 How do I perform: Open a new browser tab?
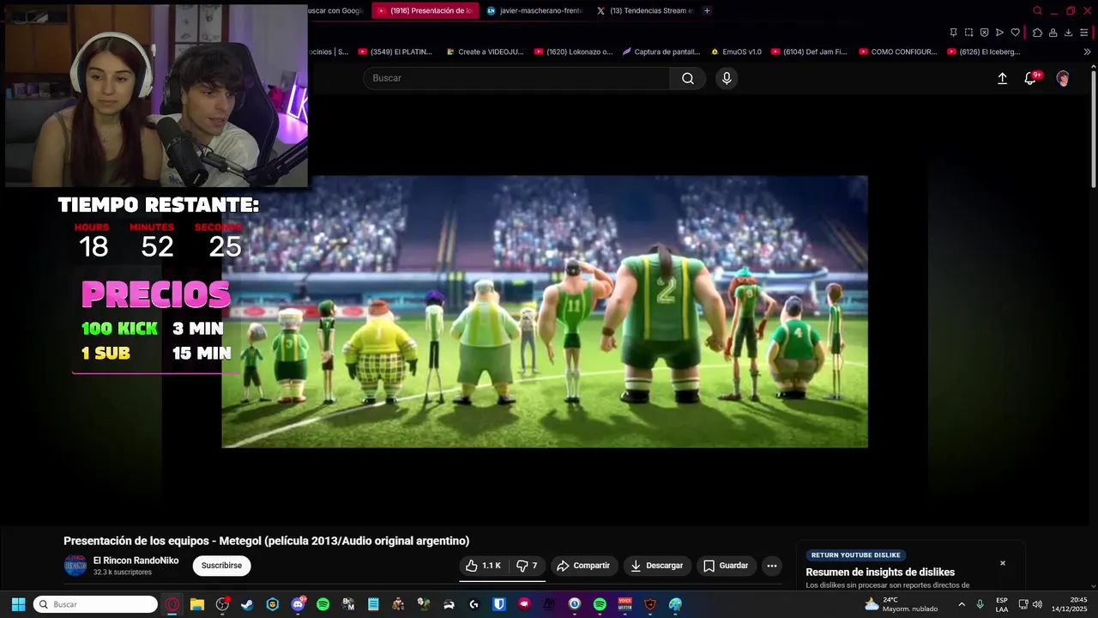707,10
